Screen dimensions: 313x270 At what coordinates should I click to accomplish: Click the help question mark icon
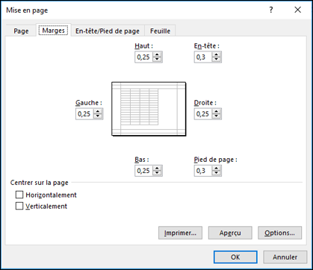[271, 10]
